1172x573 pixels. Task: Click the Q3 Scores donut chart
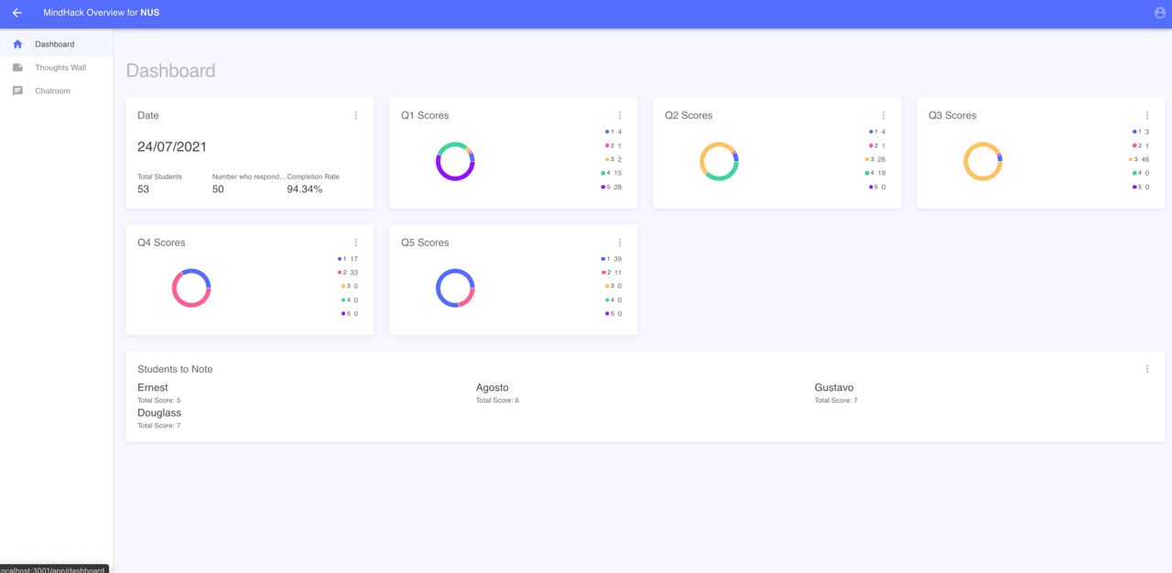click(982, 161)
